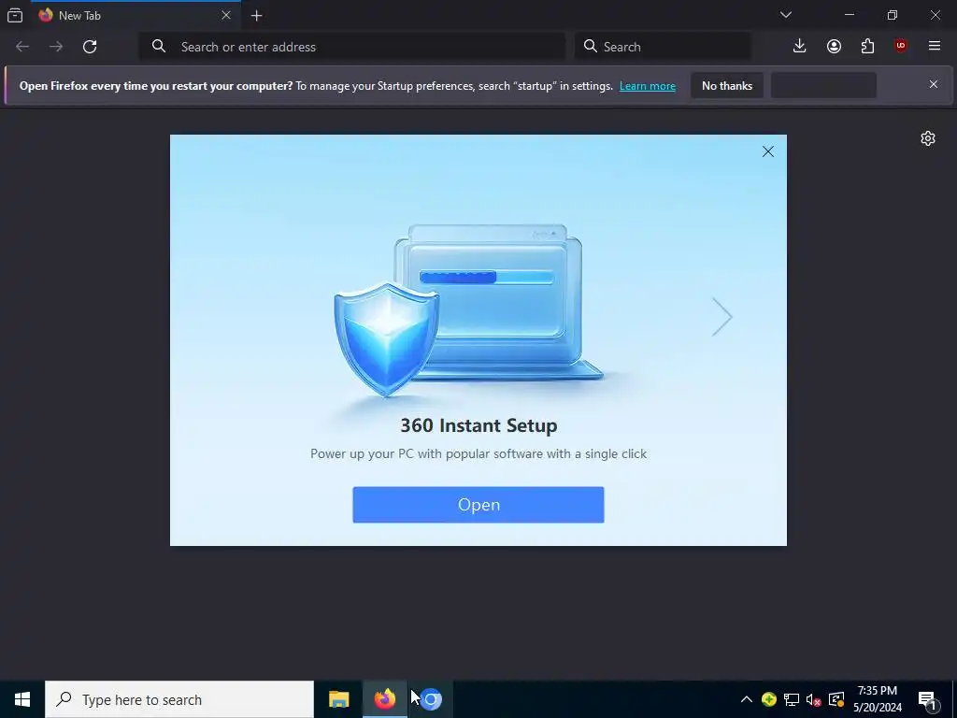The height and width of the screenshot is (718, 957).
Task: Dismiss the startup notification bar
Action: [934, 84]
